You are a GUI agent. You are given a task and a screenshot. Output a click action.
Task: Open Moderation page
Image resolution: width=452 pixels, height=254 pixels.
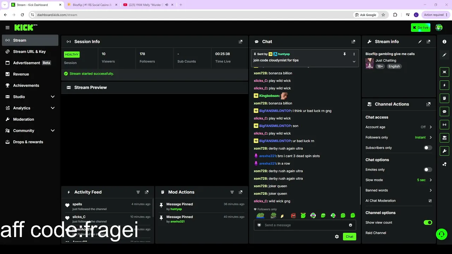click(x=30, y=119)
